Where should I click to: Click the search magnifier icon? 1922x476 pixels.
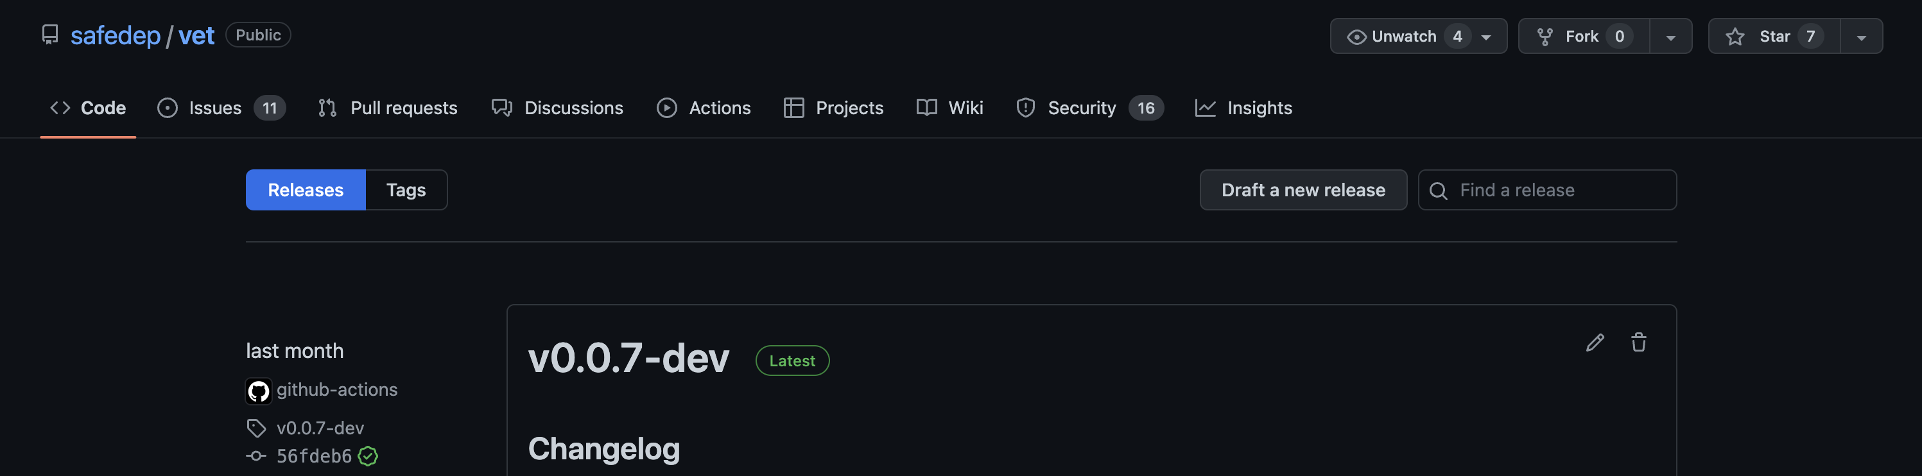tap(1438, 191)
